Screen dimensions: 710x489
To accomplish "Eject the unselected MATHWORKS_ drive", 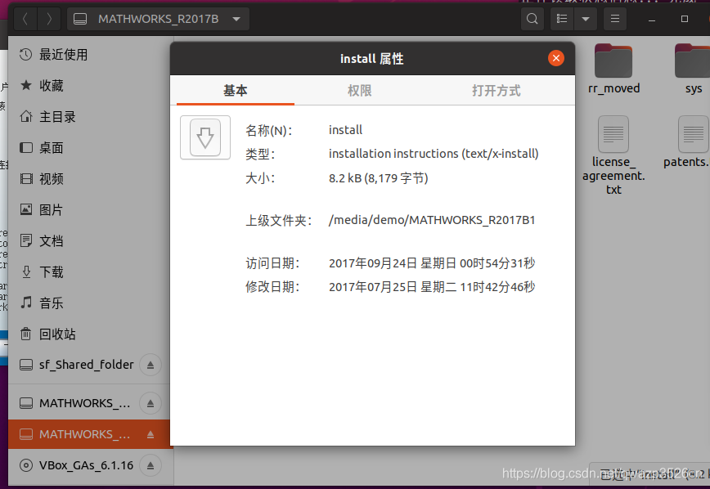I will (x=151, y=403).
